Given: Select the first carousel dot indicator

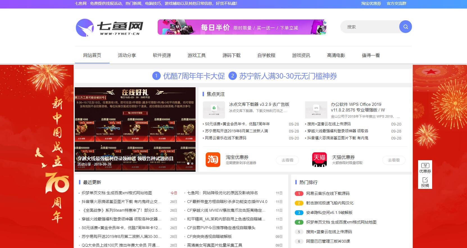Looking at the screenshot, I should tap(188, 163).
